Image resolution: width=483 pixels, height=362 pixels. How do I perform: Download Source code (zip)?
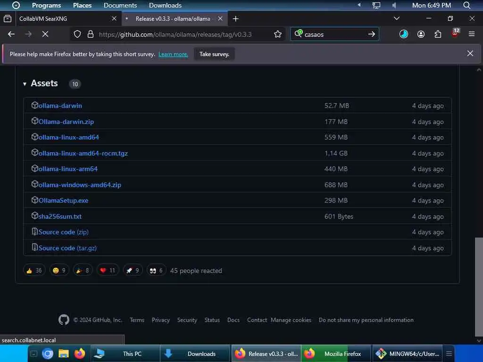pos(64,232)
